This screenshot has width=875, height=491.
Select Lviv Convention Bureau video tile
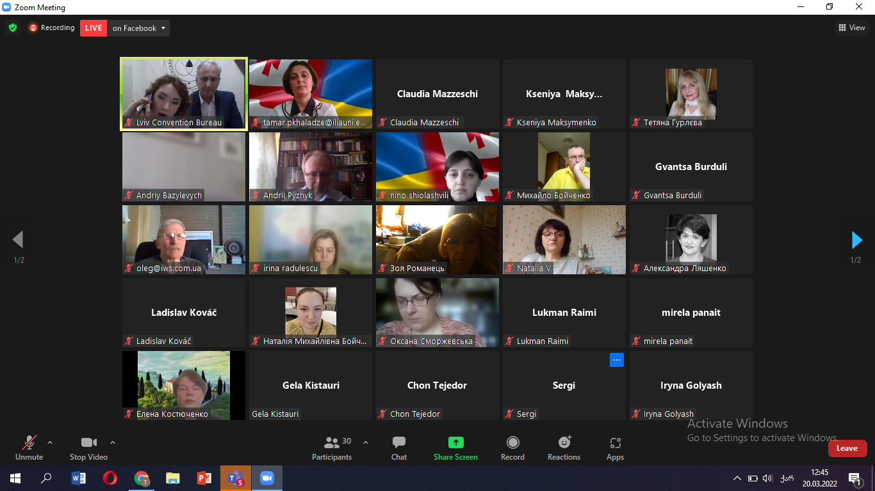(184, 94)
